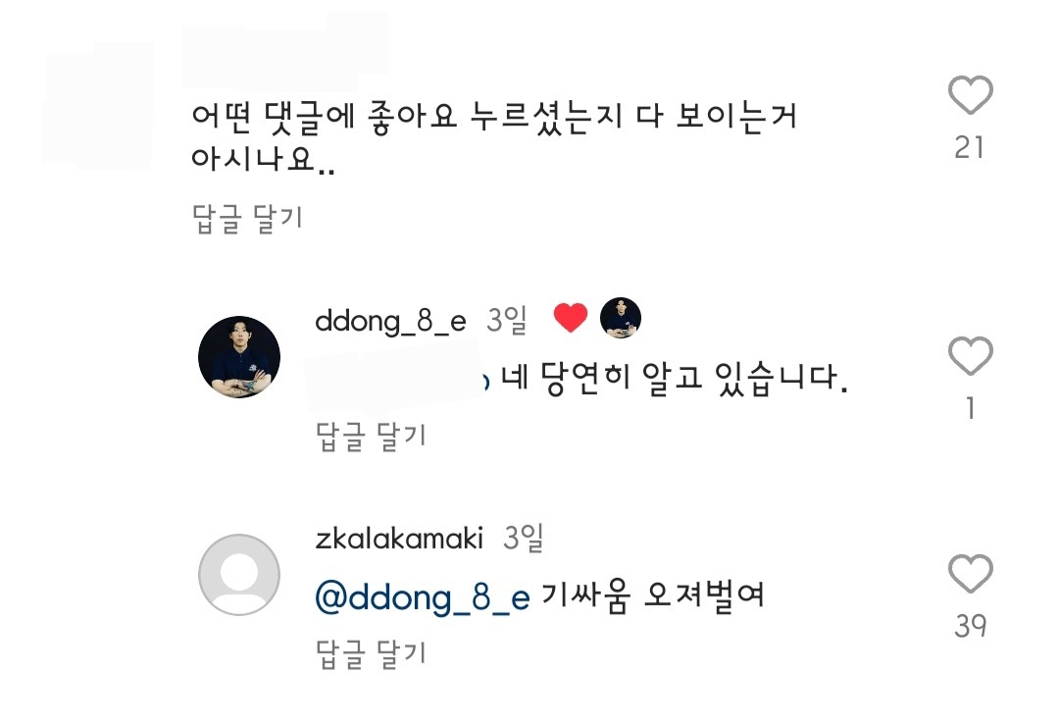Screen dimensions: 1059x726
Task: Select the comment text 기싸움 오져벌여
Action: pyautogui.click(x=653, y=596)
